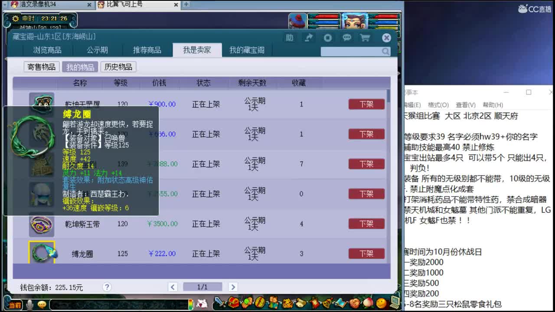Click the 缚龙圈 item thumbnail in list
The height and width of the screenshot is (312, 555).
click(x=42, y=253)
